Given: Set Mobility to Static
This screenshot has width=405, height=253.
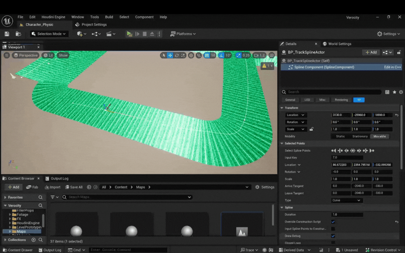Looking at the screenshot, I should 340,136.
